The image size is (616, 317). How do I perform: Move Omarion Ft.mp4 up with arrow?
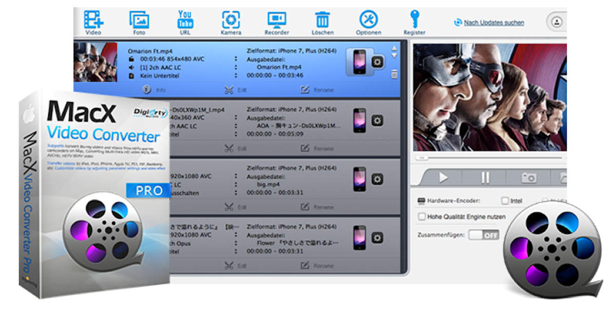(394, 49)
